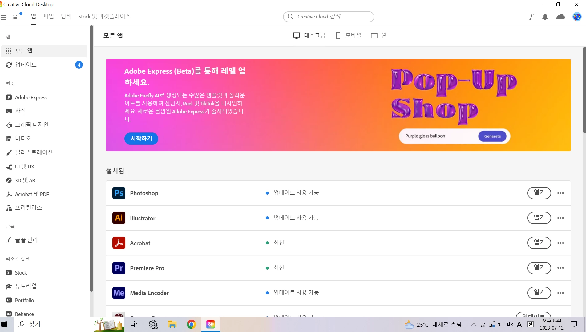Click the muted volume tray icon

510,324
